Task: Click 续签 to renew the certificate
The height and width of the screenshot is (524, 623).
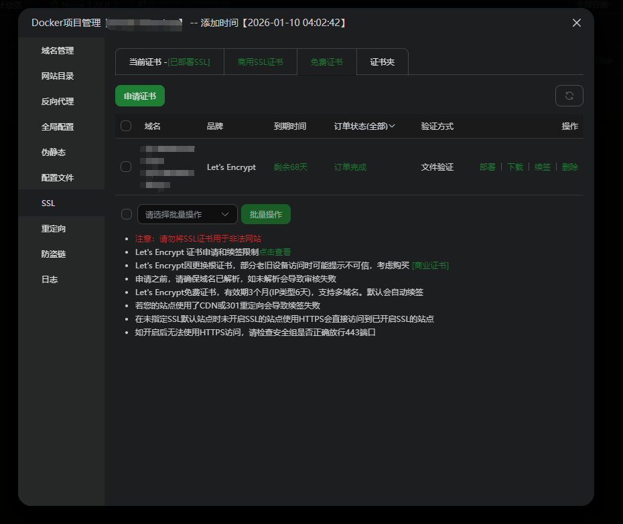Action: click(542, 167)
